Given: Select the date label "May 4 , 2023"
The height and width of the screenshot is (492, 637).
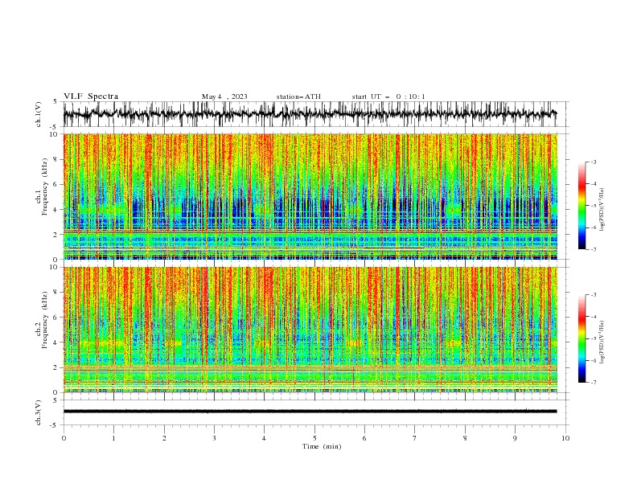Looking at the screenshot, I should coord(224,96).
